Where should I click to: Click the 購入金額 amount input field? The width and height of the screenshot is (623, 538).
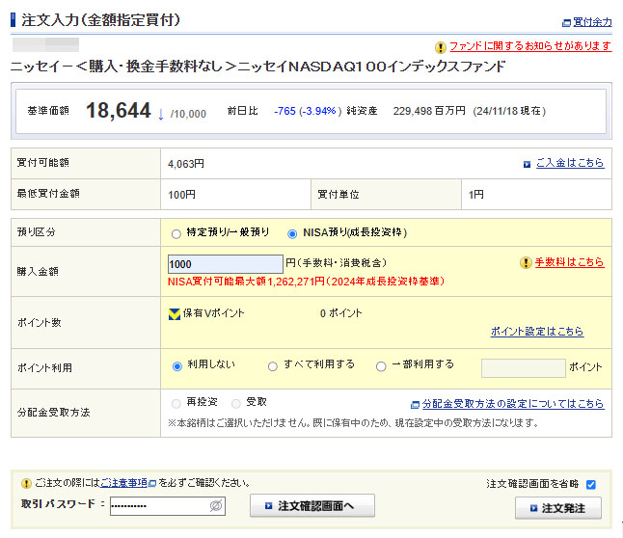225,264
